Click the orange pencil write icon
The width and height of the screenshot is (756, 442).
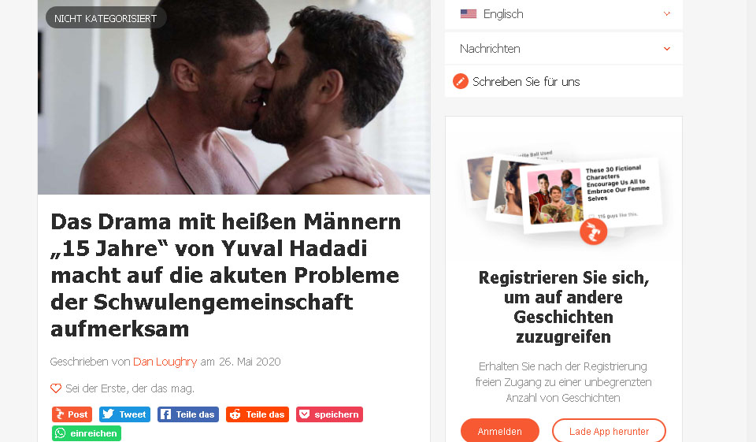point(461,82)
